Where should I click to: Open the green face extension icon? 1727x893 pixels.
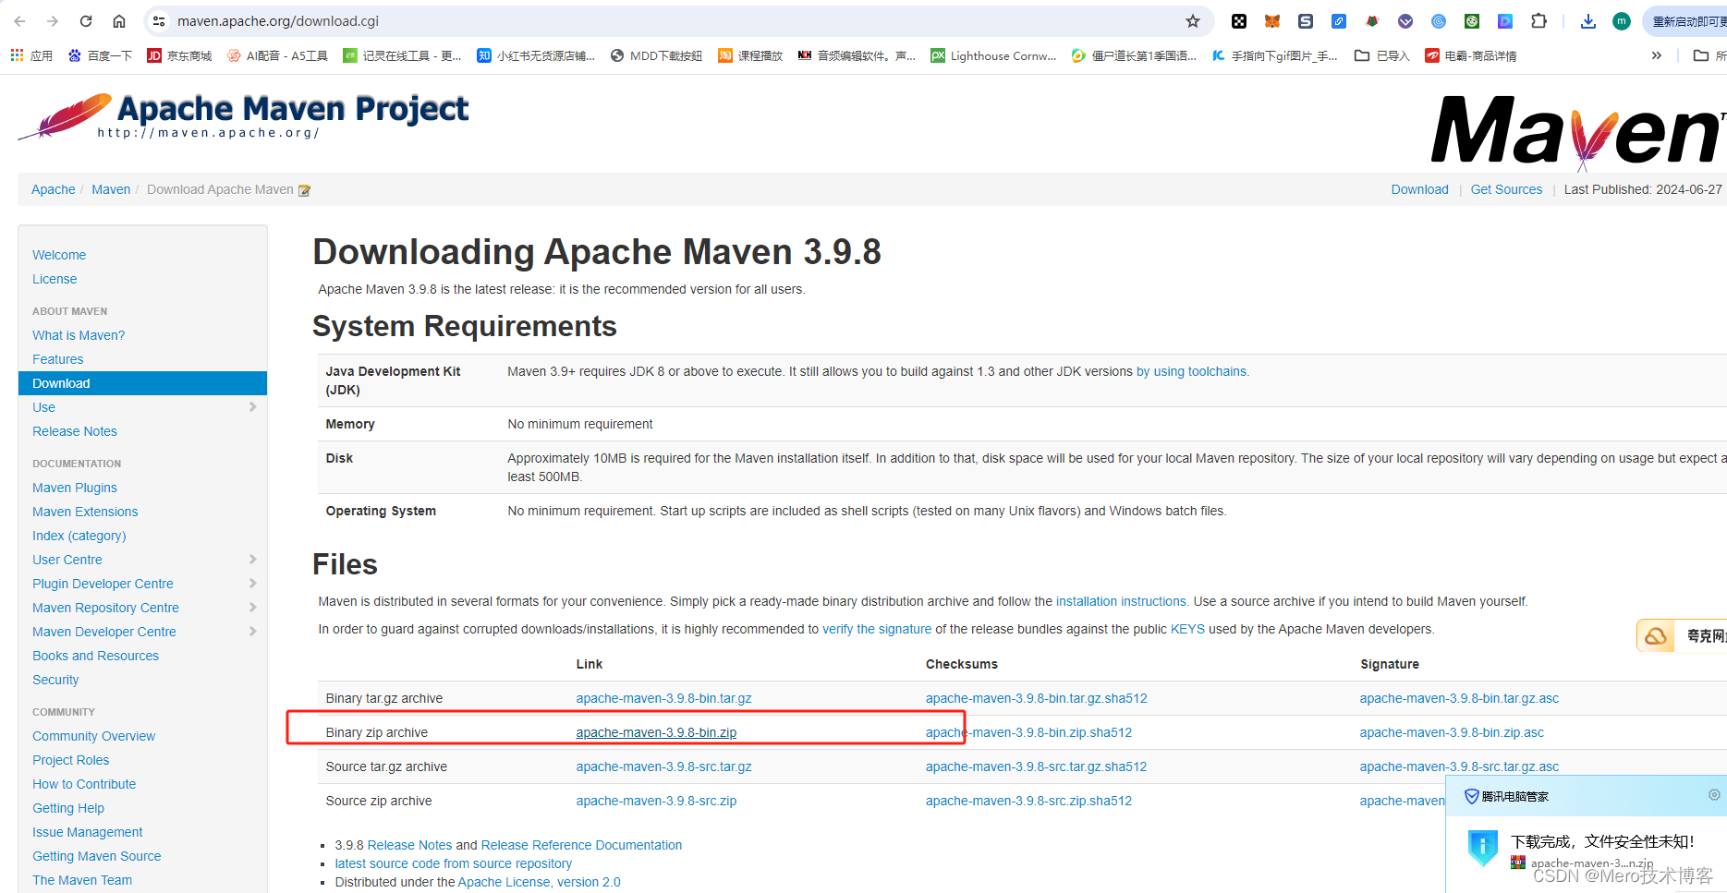click(x=1472, y=20)
